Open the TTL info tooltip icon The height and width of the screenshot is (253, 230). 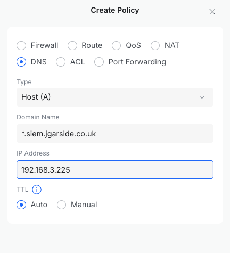coord(37,190)
